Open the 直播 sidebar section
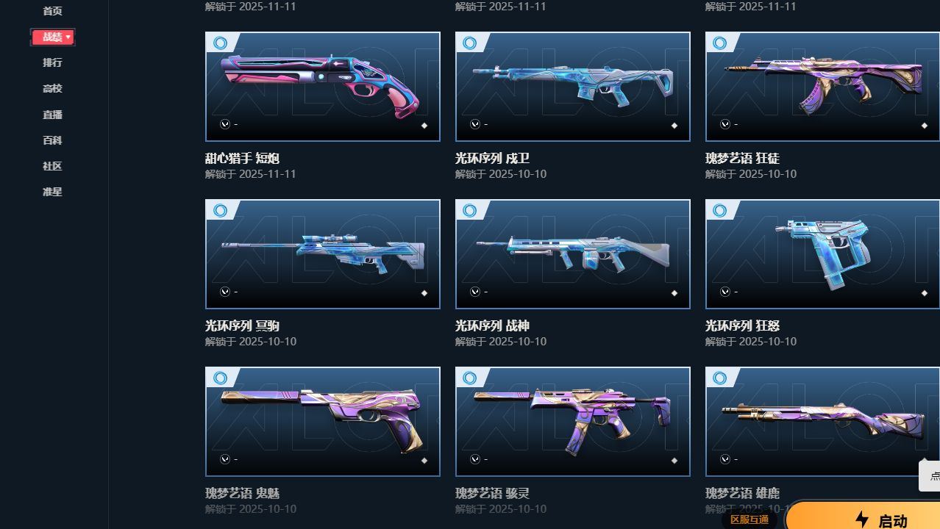 (x=52, y=115)
